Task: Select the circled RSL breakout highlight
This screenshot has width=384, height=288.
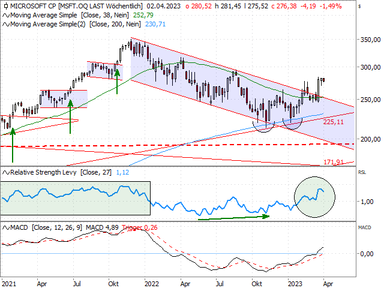Action: [314, 197]
